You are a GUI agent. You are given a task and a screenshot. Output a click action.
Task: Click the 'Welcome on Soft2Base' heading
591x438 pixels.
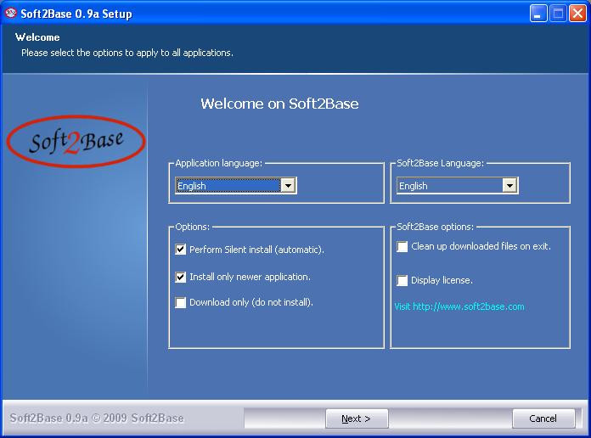pyautogui.click(x=279, y=104)
